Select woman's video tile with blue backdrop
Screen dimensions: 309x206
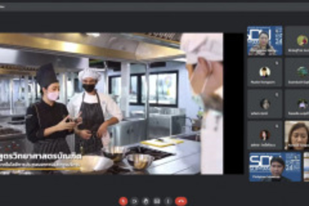(265, 41)
